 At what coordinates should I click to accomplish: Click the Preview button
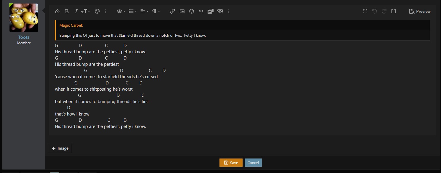[420, 11]
